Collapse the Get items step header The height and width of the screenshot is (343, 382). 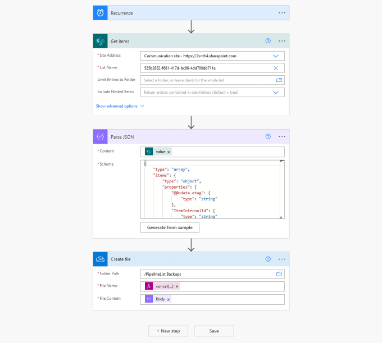(191, 41)
